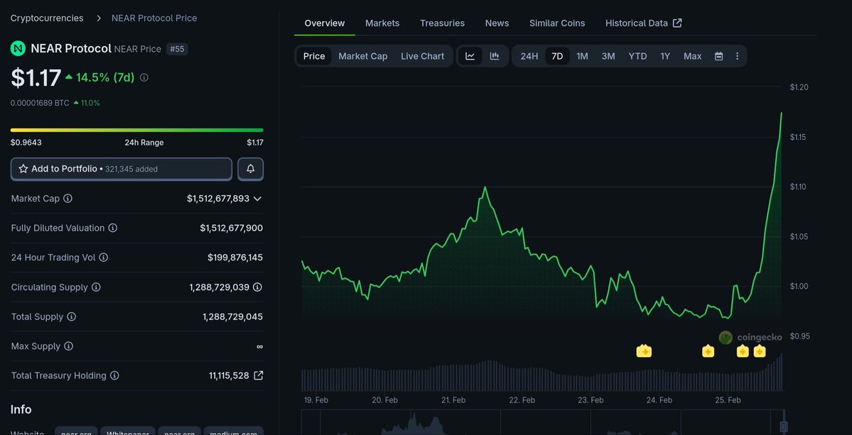Open the Markets tab
The width and height of the screenshot is (852, 435).
coord(382,23)
